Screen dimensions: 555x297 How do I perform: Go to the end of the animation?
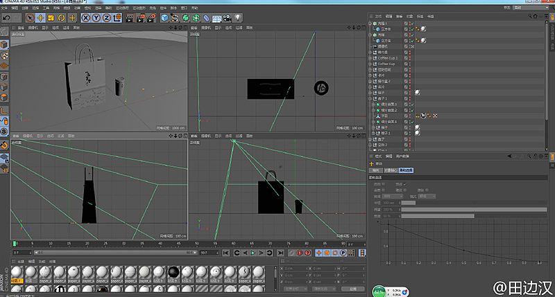point(280,253)
